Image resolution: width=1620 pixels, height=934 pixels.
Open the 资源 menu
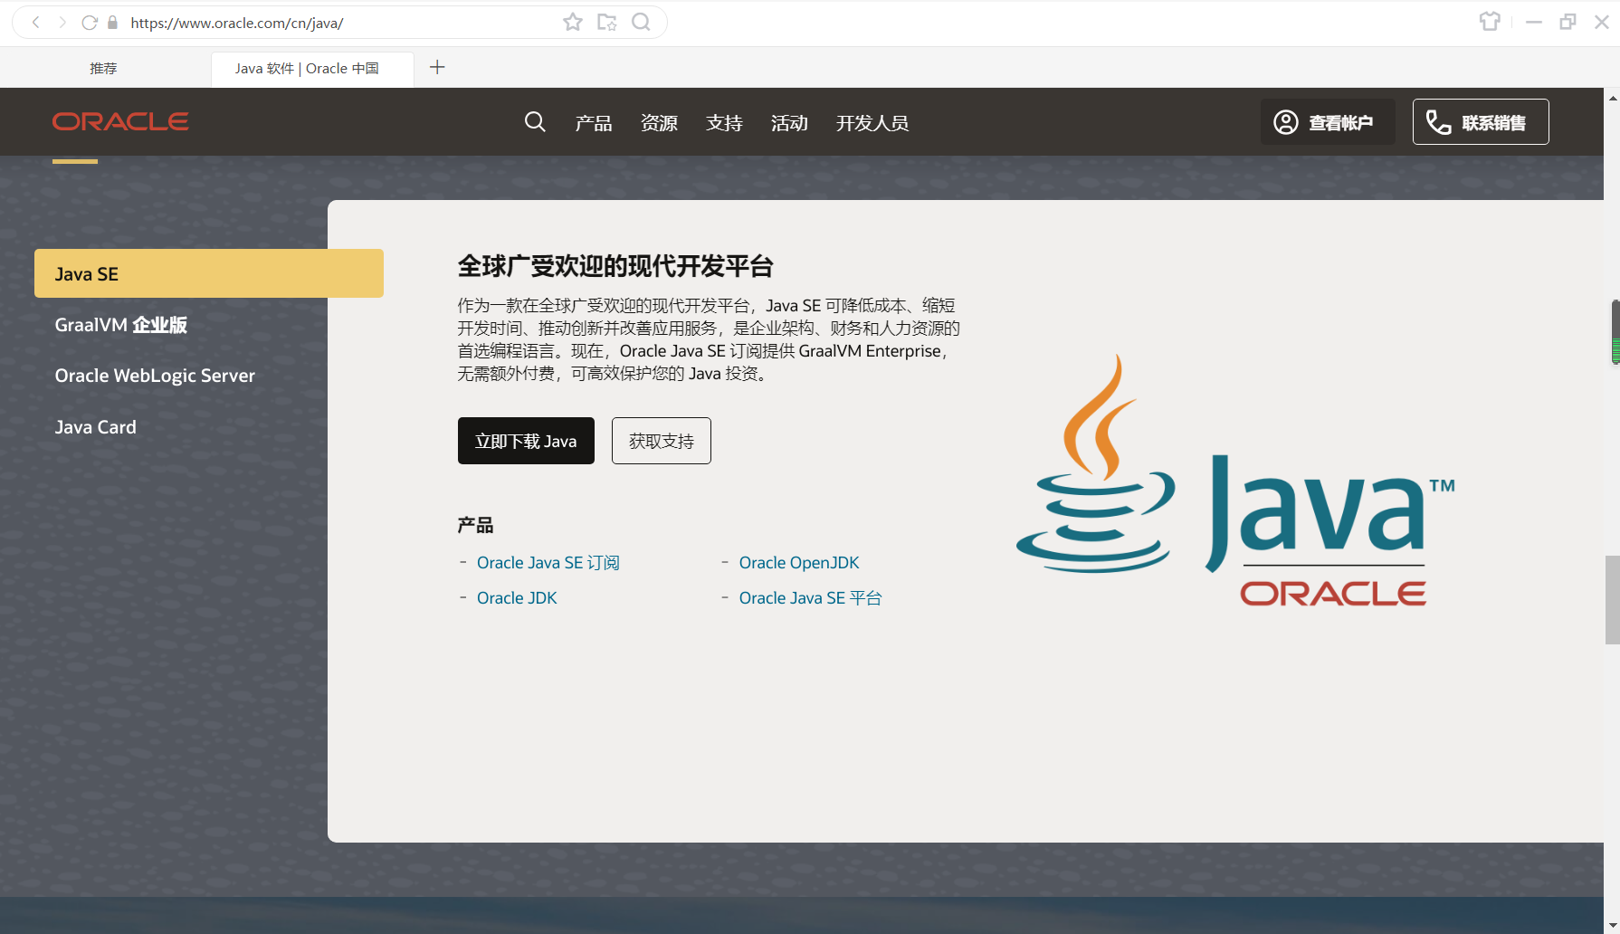pos(659,123)
